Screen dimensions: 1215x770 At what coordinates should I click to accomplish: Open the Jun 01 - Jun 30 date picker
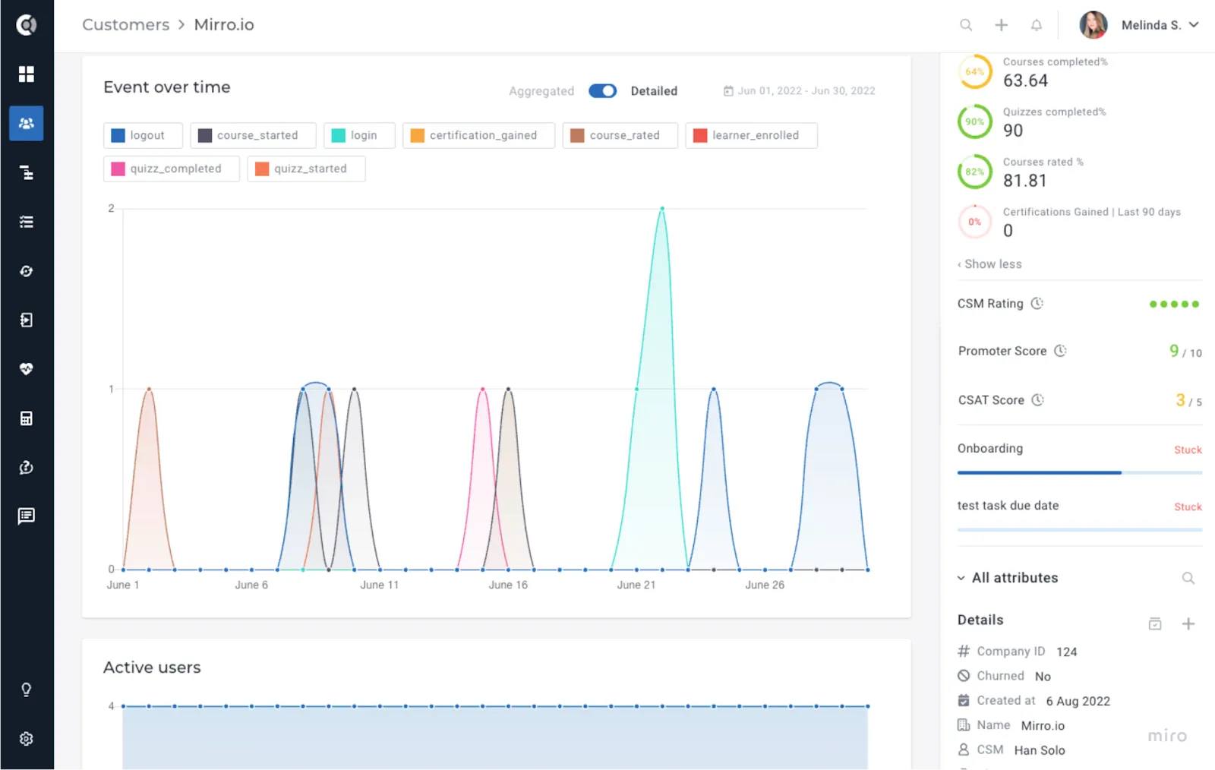pos(799,91)
